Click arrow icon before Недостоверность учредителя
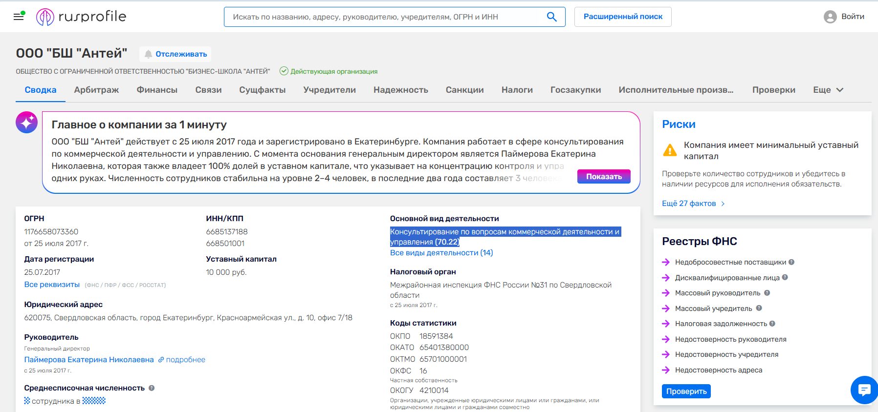878x412 pixels. (666, 354)
